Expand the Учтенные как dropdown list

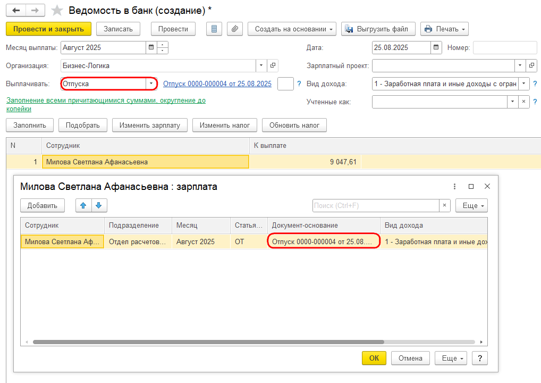512,102
